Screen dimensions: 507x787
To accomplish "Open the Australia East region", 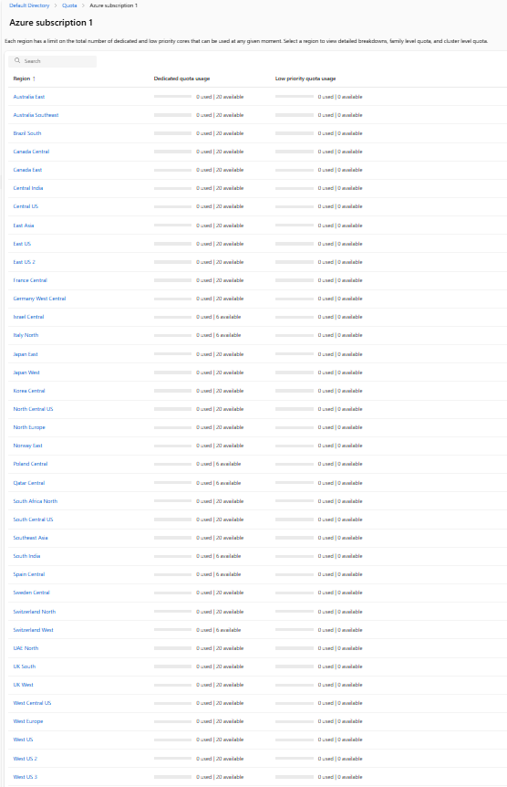I will point(29,97).
